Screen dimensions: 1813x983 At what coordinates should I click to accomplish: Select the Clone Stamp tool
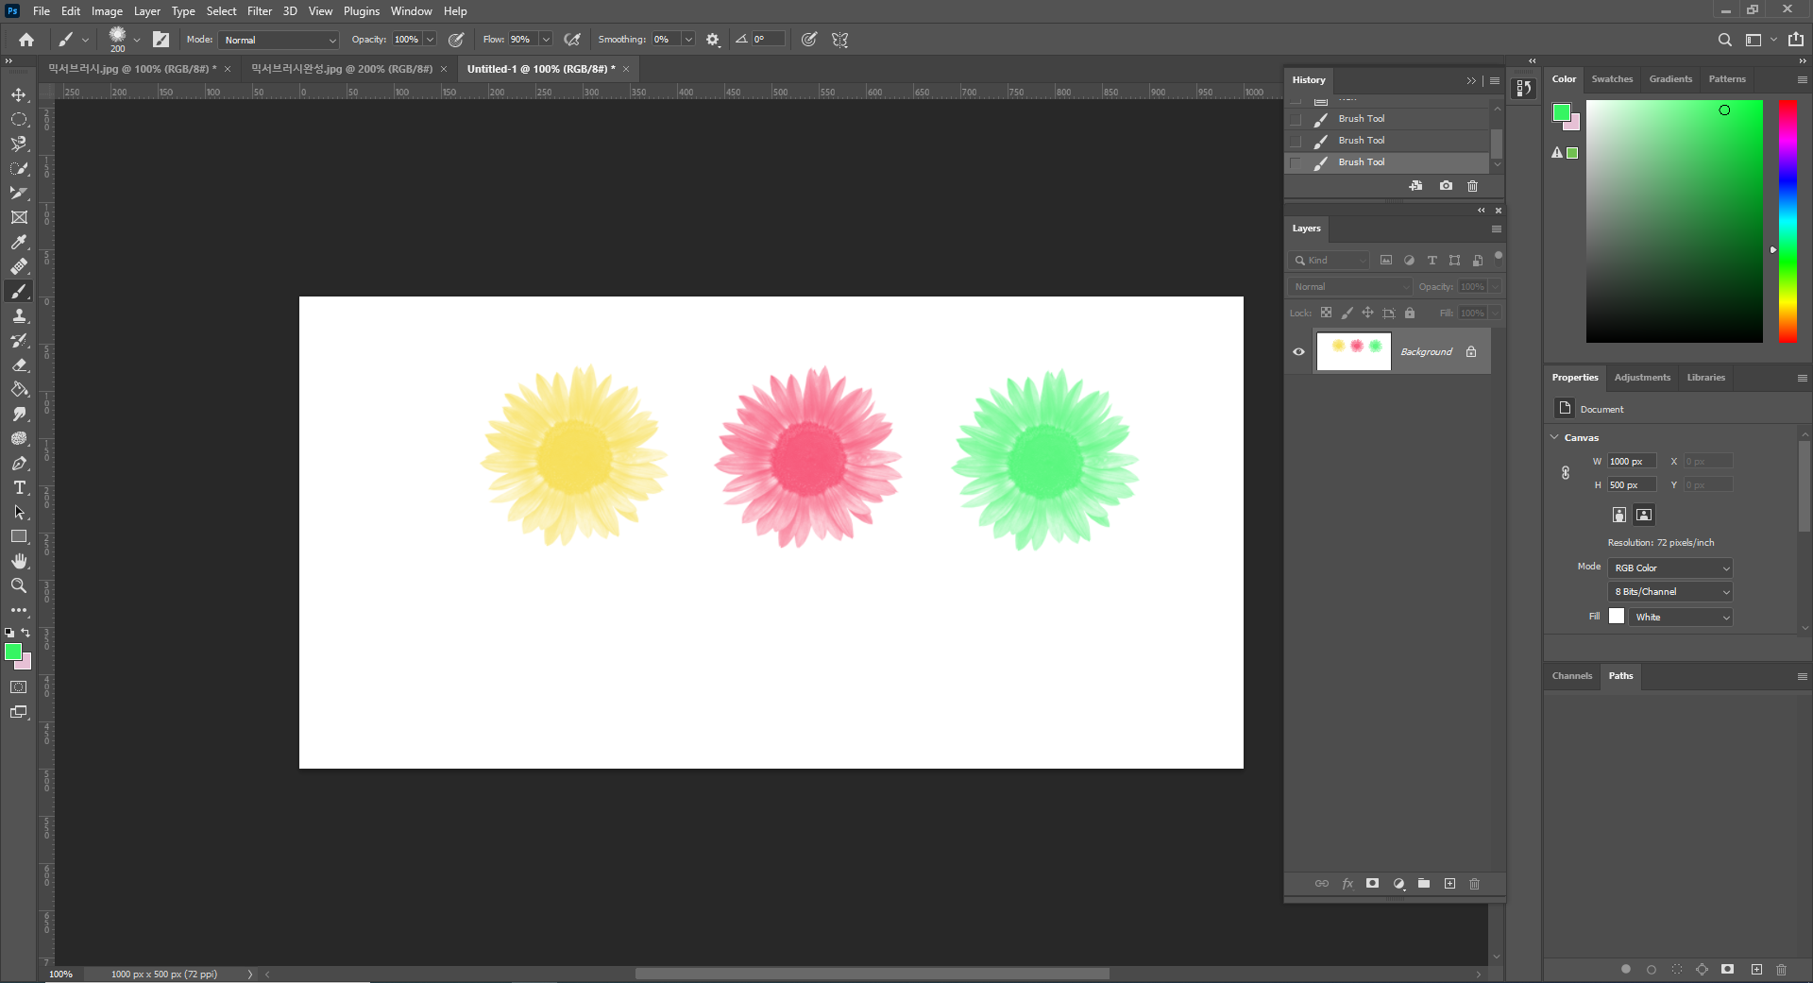(x=19, y=315)
